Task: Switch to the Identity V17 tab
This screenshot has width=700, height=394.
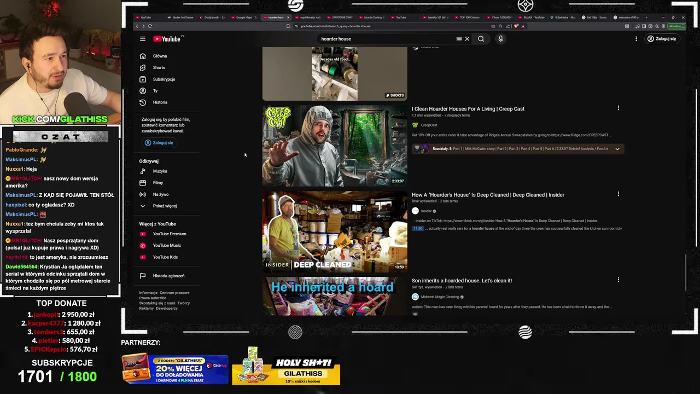Action: [437, 18]
